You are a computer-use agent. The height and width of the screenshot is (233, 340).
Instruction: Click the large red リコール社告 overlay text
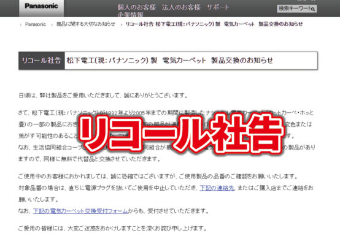pos(181,134)
